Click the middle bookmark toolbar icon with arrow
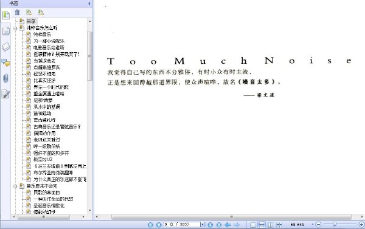 coord(29,12)
